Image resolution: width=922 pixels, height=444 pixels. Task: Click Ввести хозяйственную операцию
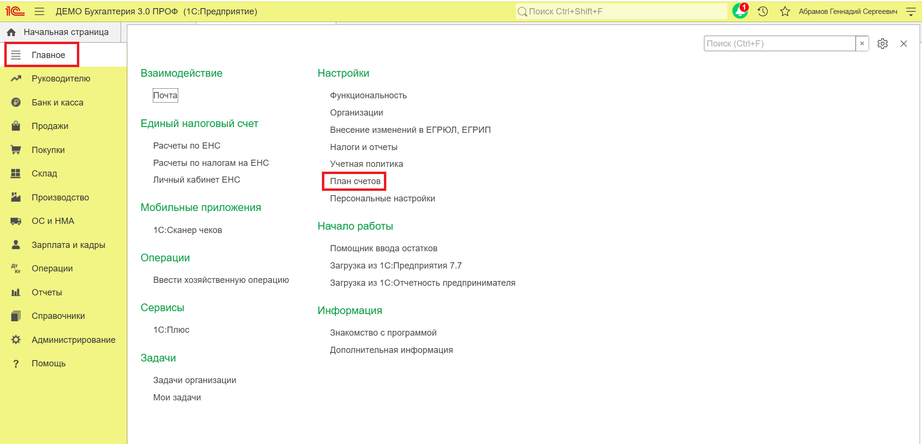221,280
